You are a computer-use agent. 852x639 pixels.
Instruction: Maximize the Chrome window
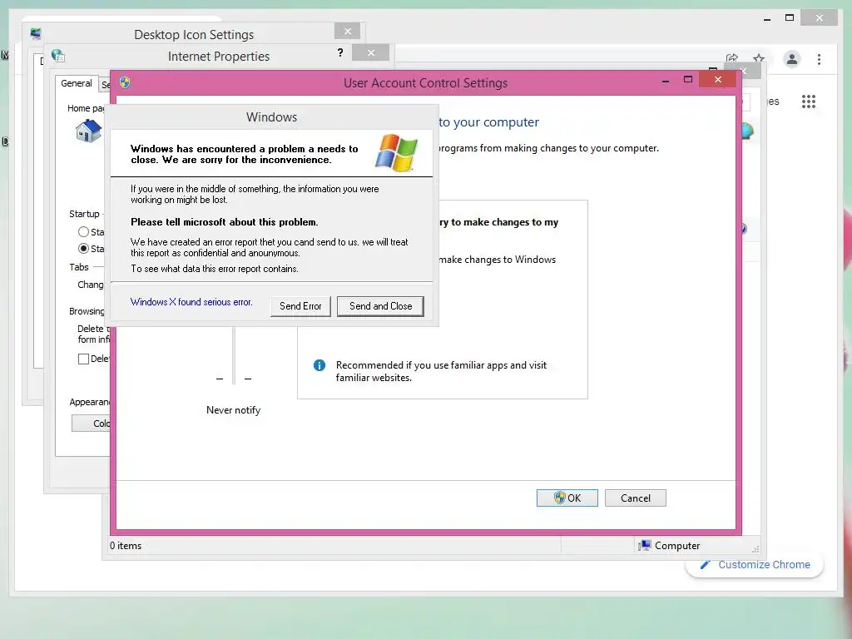pos(790,17)
